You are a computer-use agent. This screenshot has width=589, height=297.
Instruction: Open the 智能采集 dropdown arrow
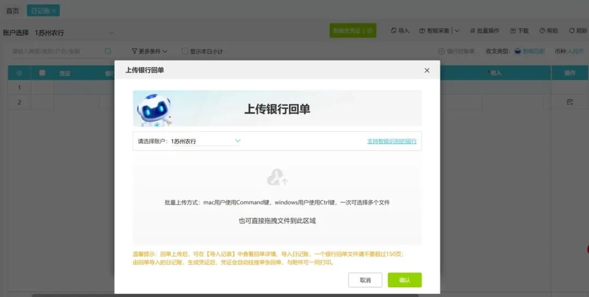coord(457,31)
